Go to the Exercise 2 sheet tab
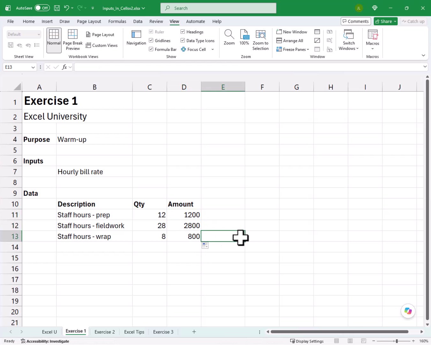This screenshot has height=345, width=431. (105, 332)
